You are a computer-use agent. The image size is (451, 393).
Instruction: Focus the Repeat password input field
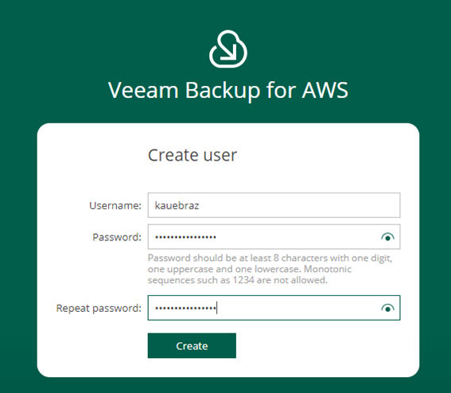[x=274, y=308]
